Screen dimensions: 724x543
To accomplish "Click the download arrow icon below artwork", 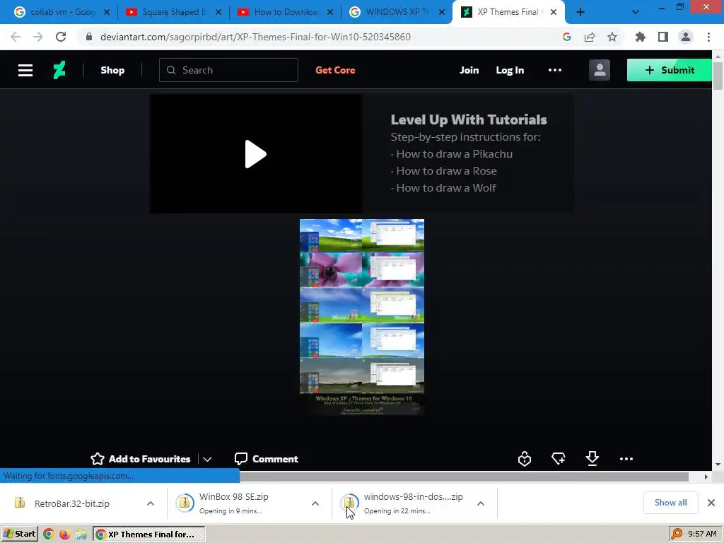I will (592, 459).
